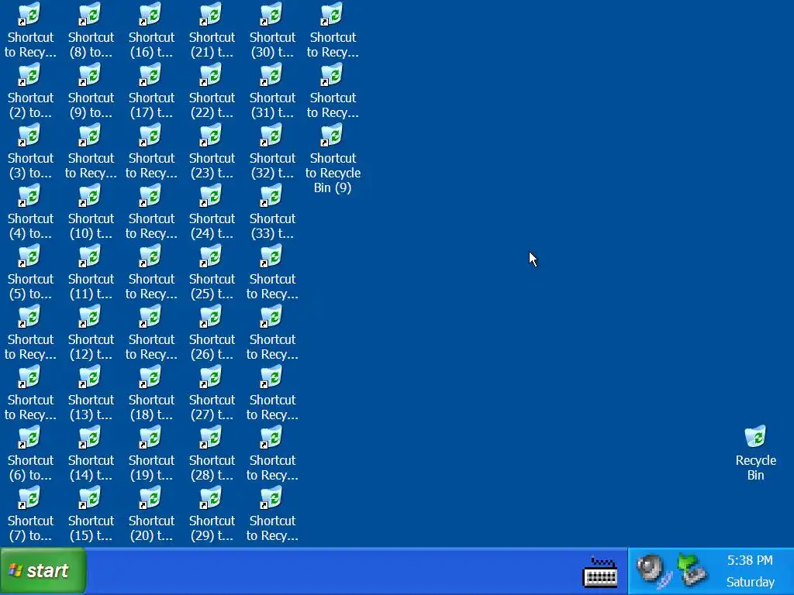Select the Shortcut (22) desktop icon

[212, 91]
